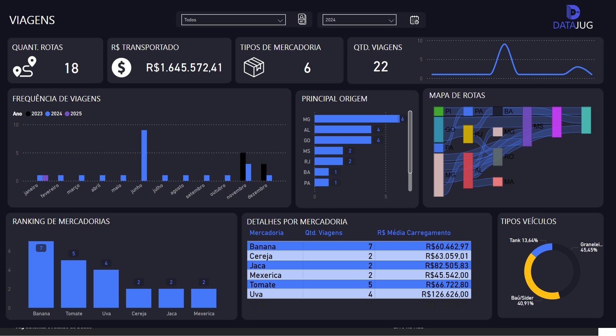Select the Uva row in details table
The height and width of the screenshot is (336, 616).
[359, 294]
